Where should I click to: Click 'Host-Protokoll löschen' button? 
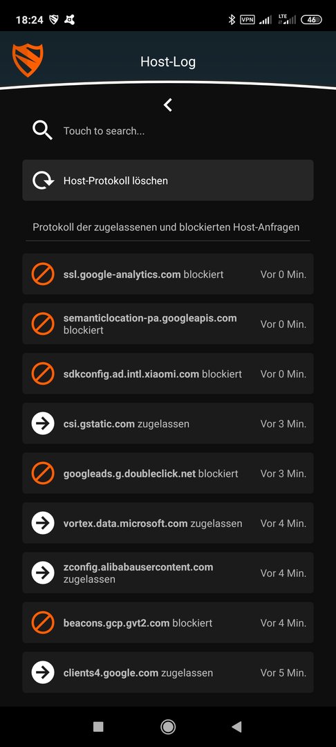(168, 180)
